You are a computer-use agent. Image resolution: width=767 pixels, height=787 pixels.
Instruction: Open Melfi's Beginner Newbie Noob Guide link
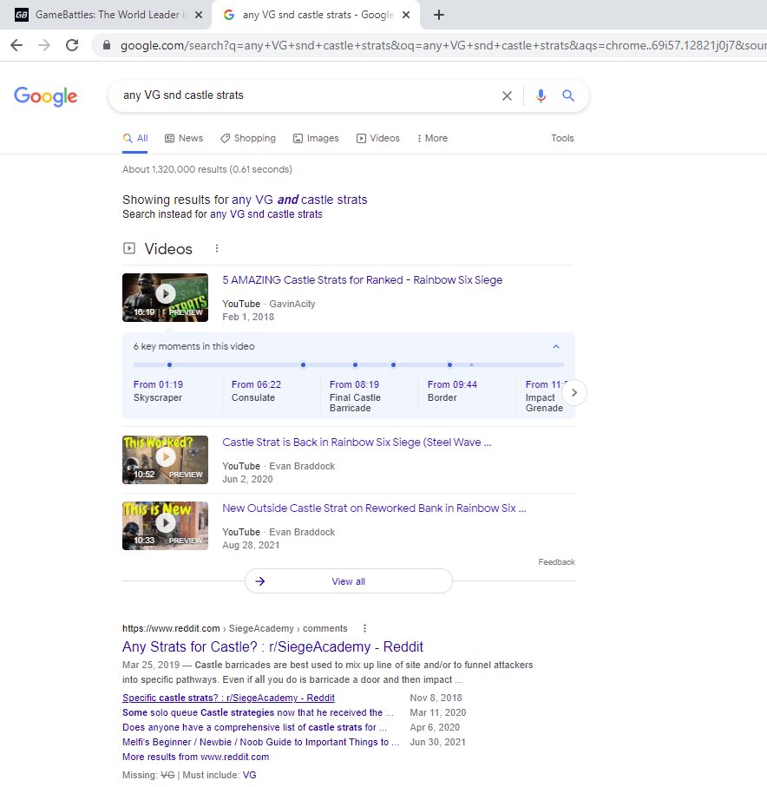261,742
